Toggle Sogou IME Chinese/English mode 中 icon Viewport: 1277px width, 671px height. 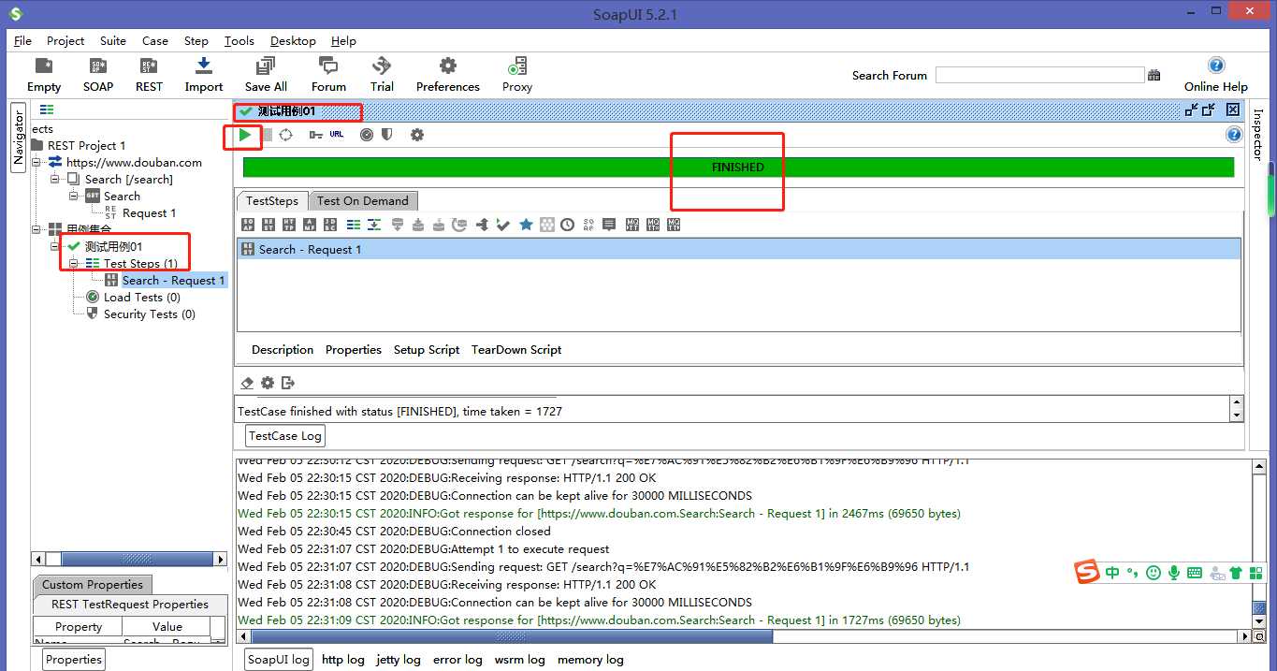click(1111, 572)
